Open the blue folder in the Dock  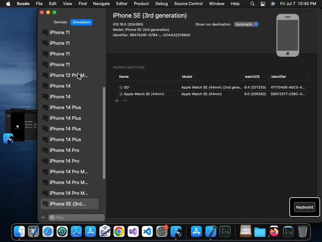click(260, 232)
